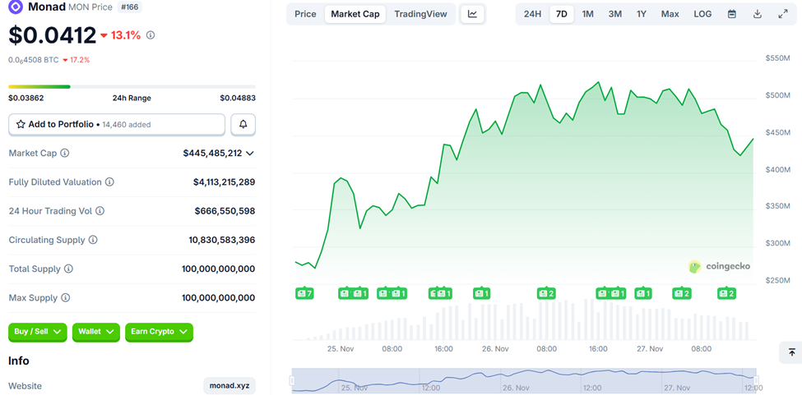Select the 24H time range
Viewport: 802px width, 395px height.
pyautogui.click(x=532, y=14)
